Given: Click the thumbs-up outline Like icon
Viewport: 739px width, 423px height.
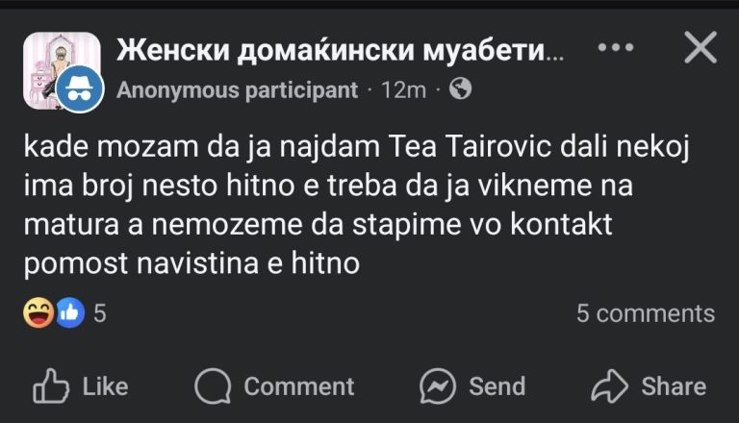Looking at the screenshot, I should 50,386.
